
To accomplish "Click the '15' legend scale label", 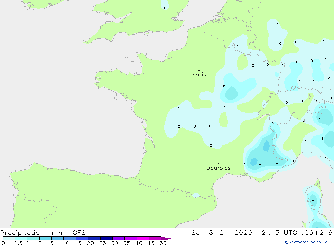I will [x=78, y=243].
